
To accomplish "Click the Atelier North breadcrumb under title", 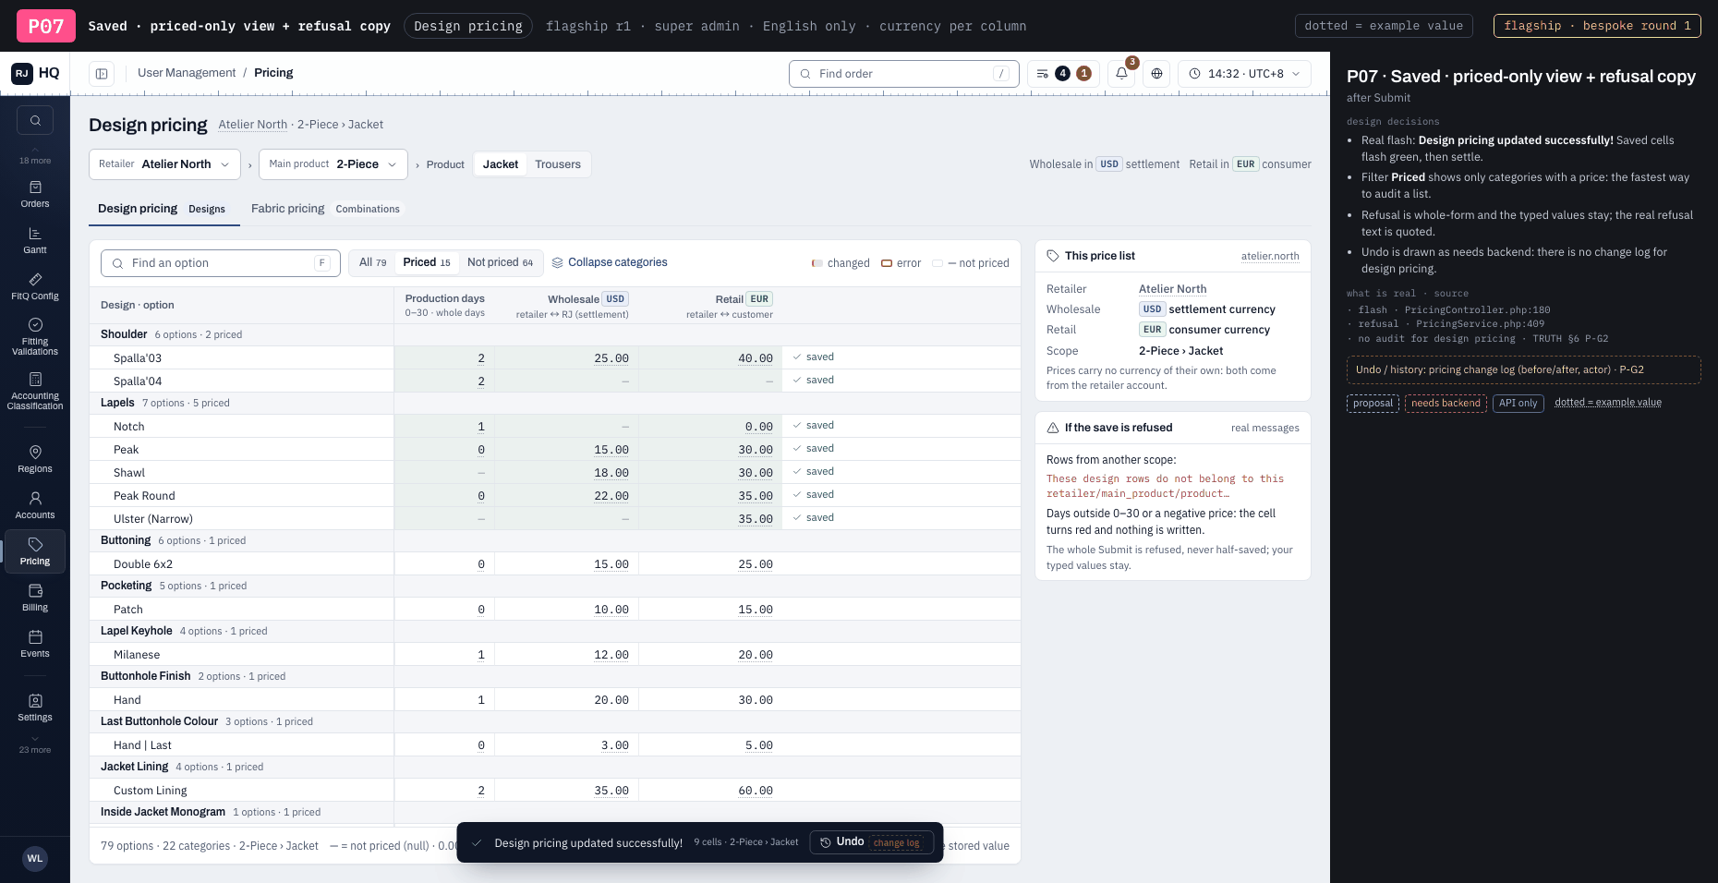I will pos(253,125).
